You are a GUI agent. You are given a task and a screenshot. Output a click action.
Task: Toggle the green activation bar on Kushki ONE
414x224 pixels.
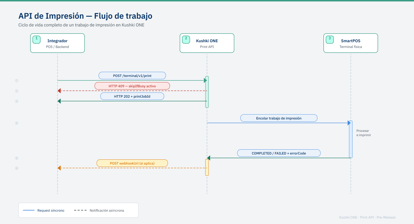point(207,92)
